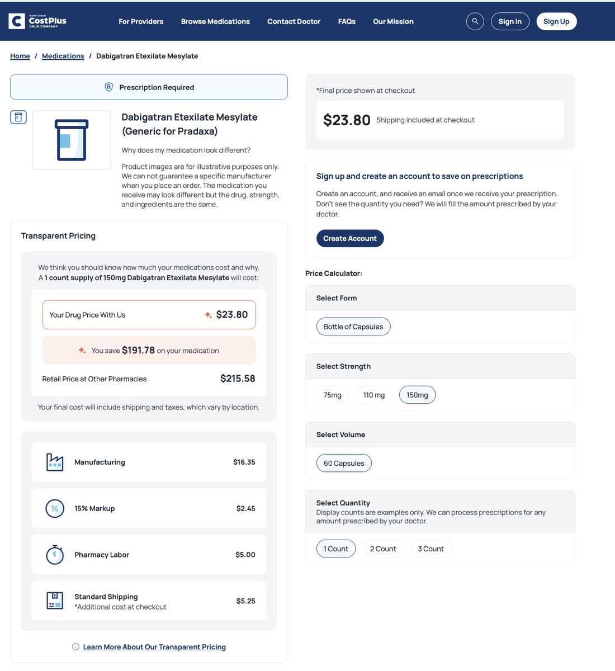Choose the 3 Count quantity

point(431,549)
